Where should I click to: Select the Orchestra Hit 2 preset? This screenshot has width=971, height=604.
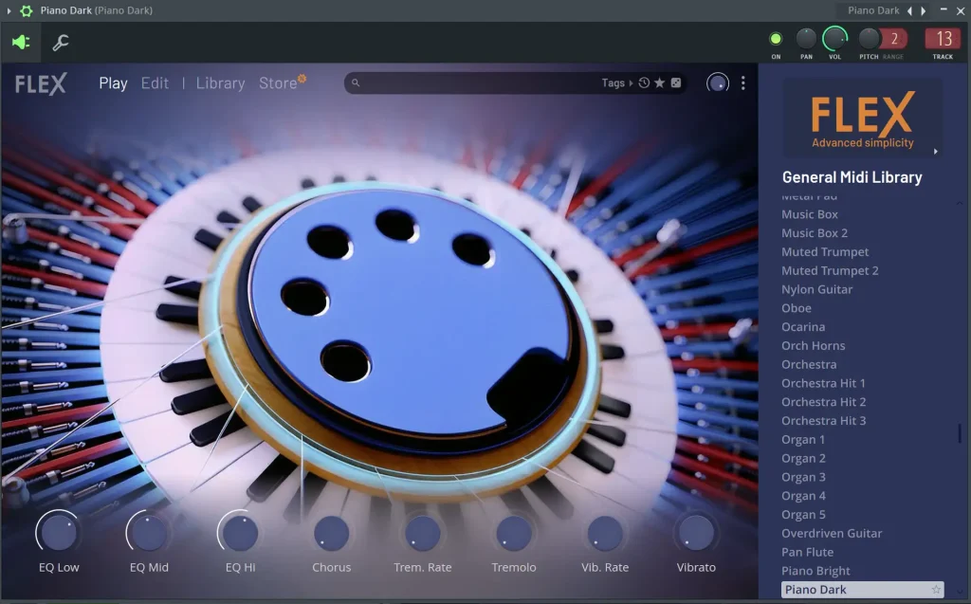point(824,402)
